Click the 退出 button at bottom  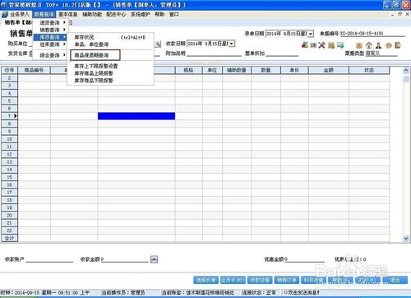(x=395, y=280)
